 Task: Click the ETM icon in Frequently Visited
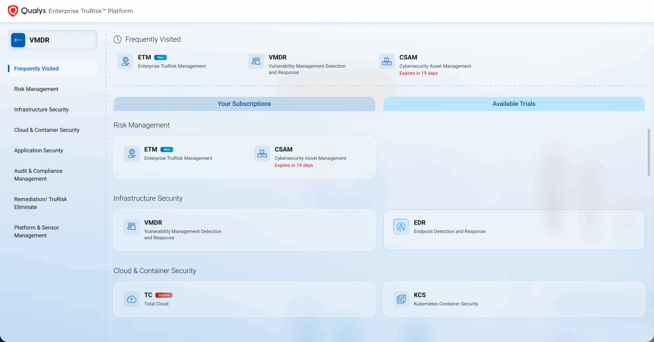coord(125,61)
